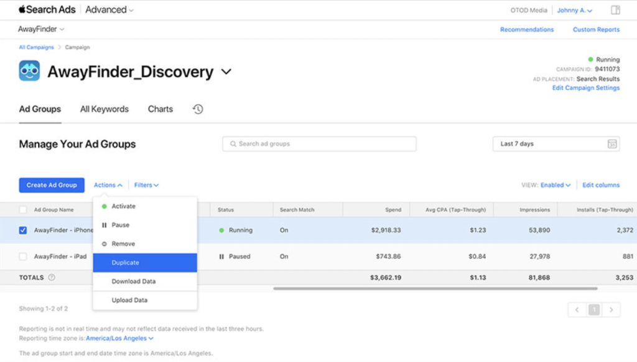
Task: Sort by Avg CPA (Tap-Through) column header
Action: [x=455, y=210]
